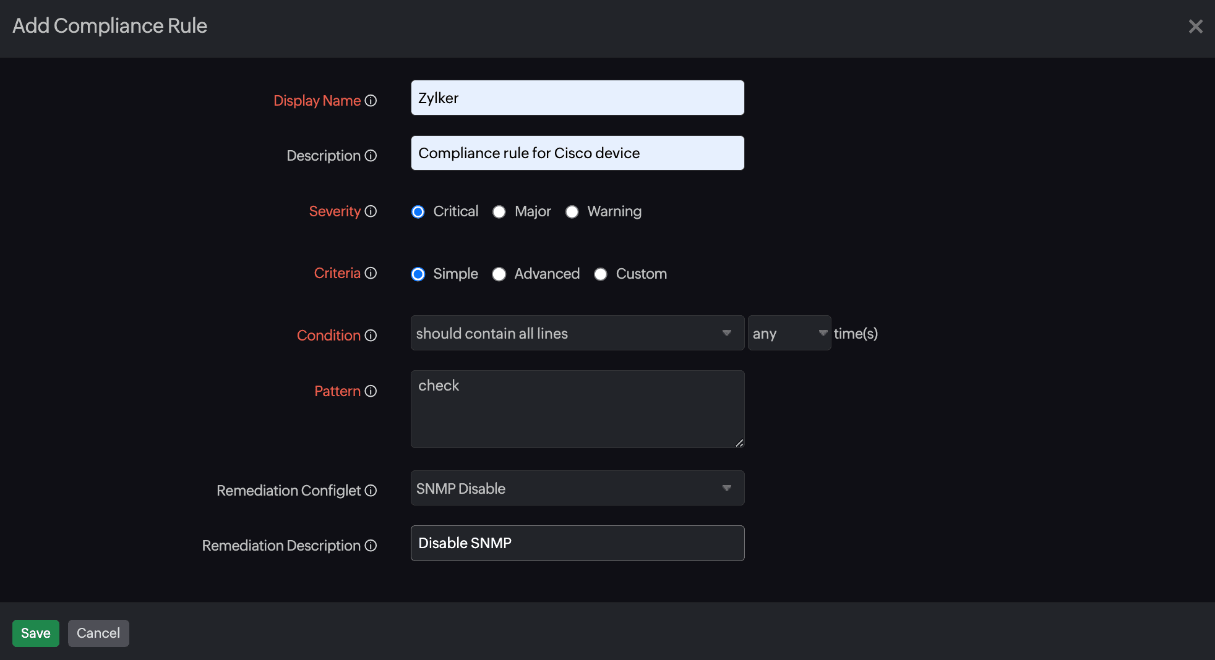This screenshot has width=1215, height=660.
Task: Choose the Custom criteria option
Action: (601, 274)
